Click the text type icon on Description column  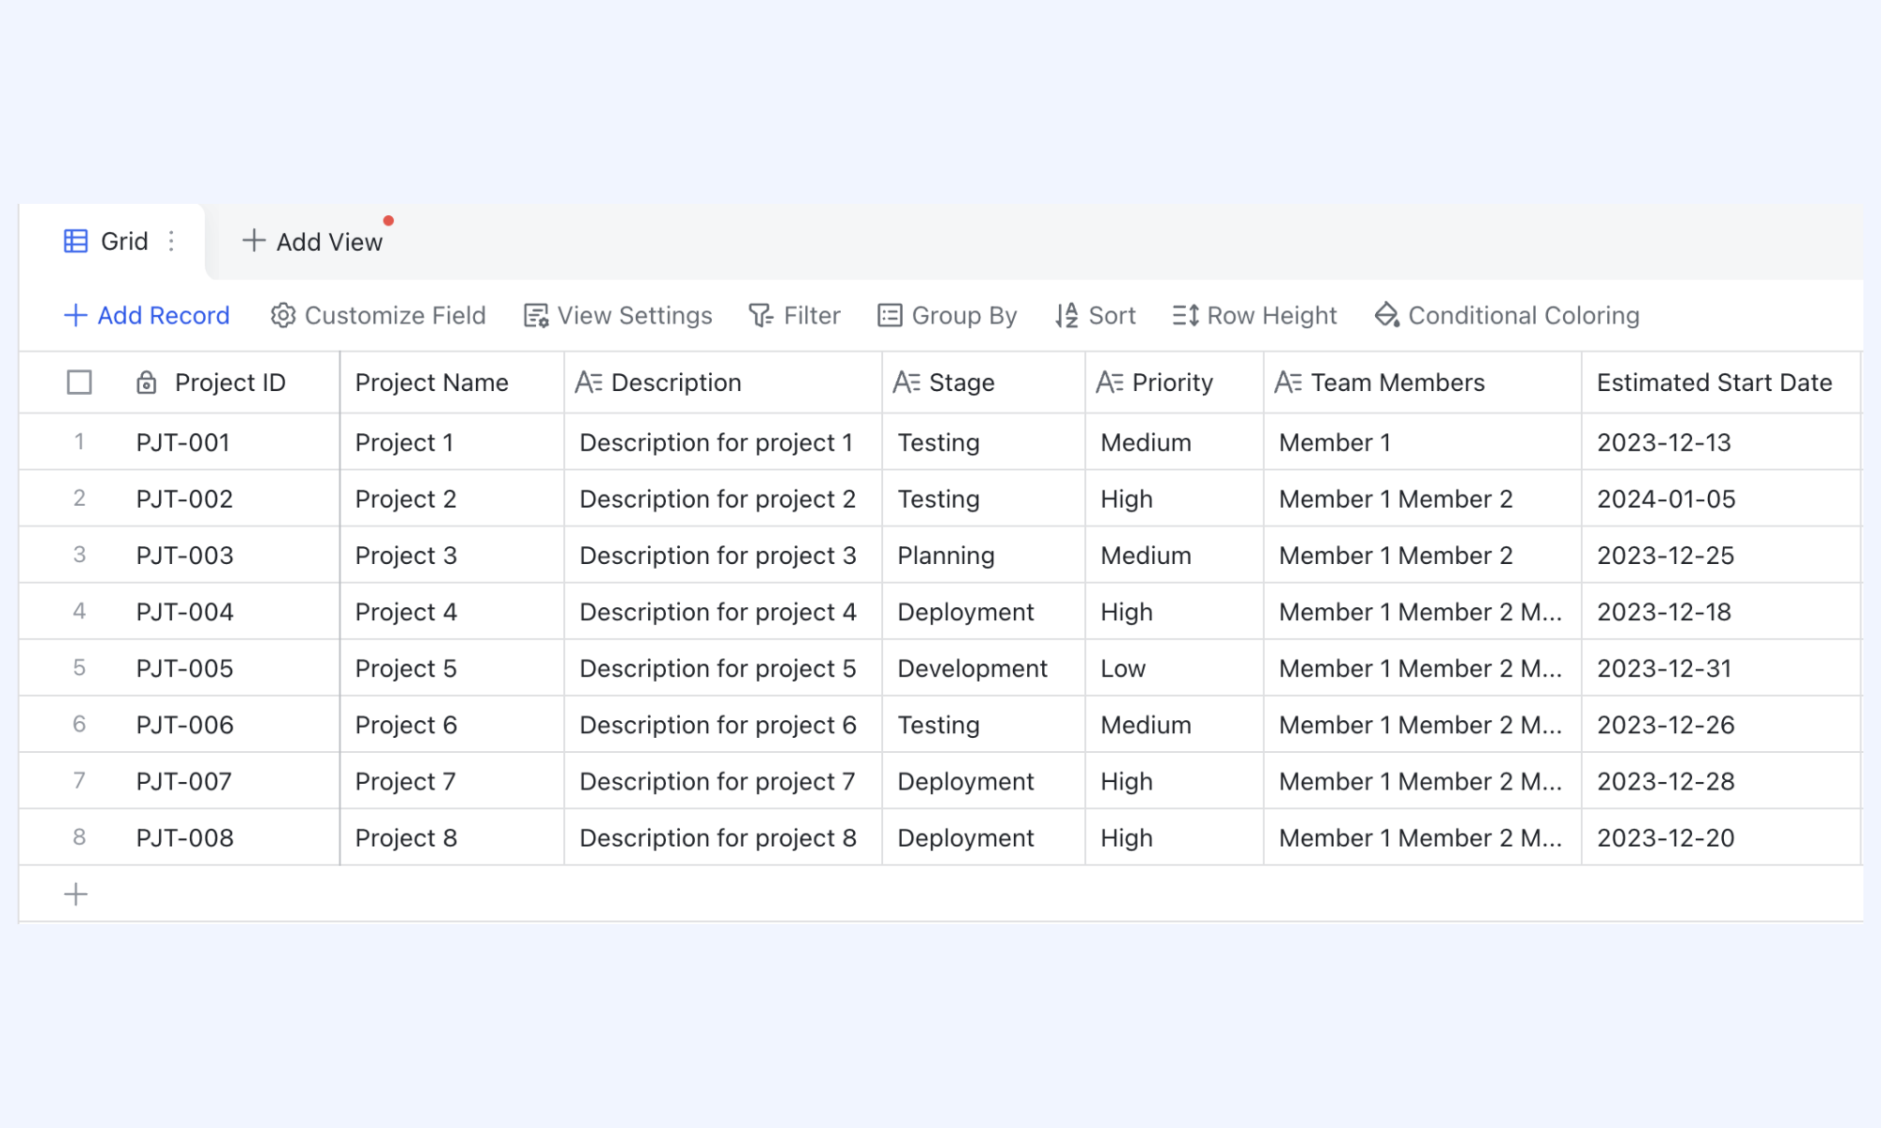tap(589, 383)
